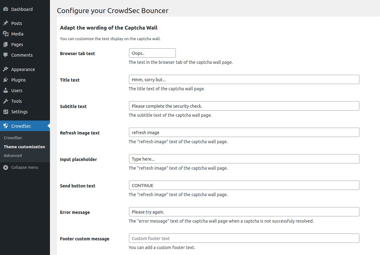Focus the Browser tab text field
This screenshot has width=380, height=255.
click(x=152, y=53)
